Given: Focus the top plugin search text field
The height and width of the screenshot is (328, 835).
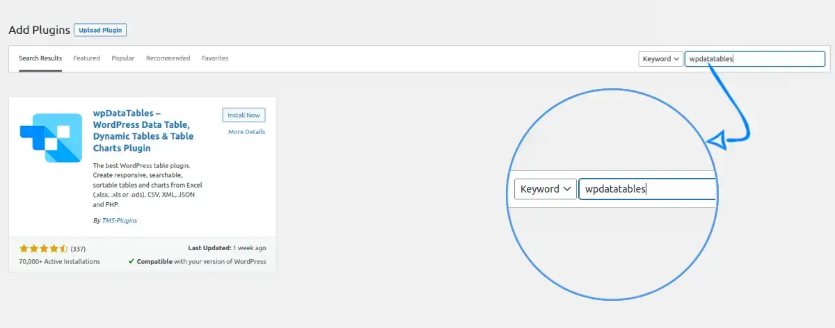Looking at the screenshot, I should pyautogui.click(x=754, y=59).
